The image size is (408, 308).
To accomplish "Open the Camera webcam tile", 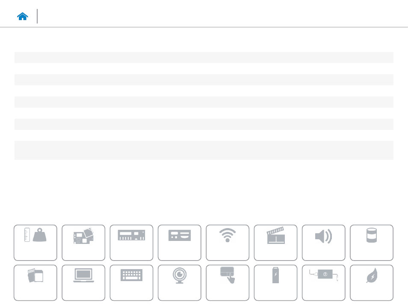I will [x=180, y=283].
